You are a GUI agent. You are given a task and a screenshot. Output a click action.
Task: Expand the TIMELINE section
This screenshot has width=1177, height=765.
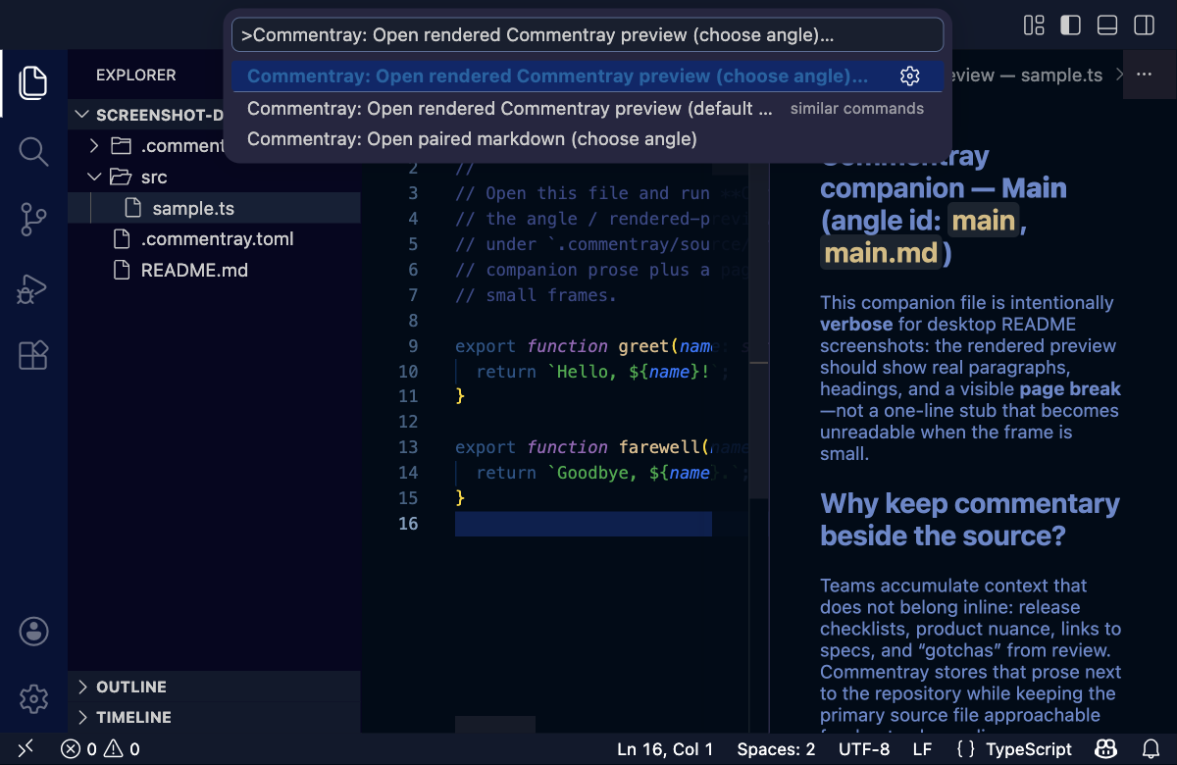click(x=215, y=717)
